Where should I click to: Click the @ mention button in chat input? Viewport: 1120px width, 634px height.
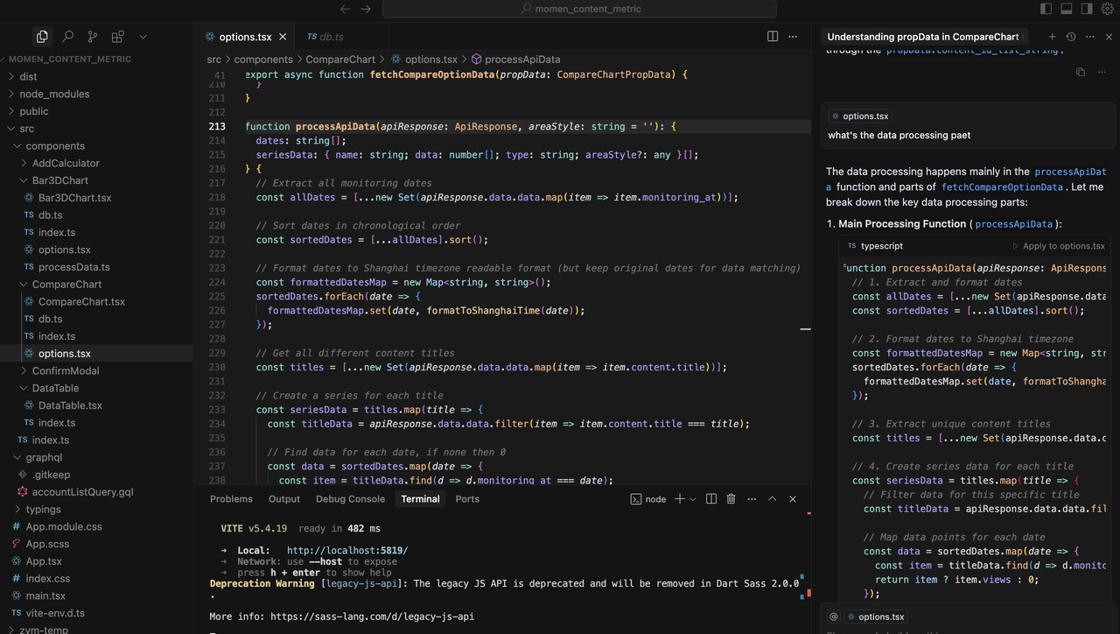(x=833, y=616)
